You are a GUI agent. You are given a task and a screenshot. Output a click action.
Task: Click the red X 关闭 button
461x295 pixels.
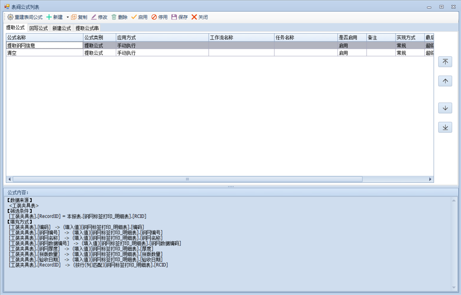pos(194,17)
